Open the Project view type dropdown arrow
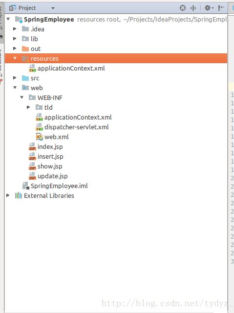 (53, 8)
